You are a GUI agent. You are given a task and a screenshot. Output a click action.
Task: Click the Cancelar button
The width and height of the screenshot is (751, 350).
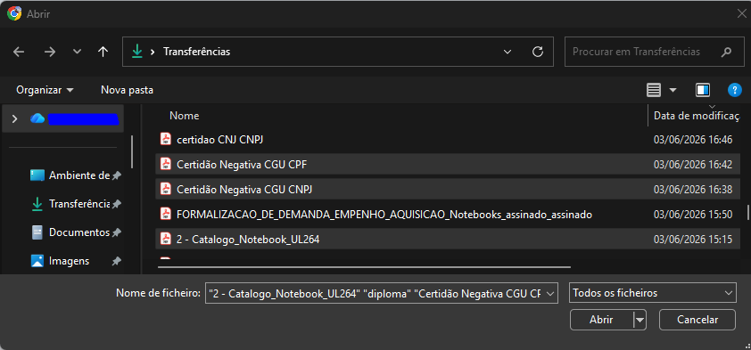[x=697, y=320]
